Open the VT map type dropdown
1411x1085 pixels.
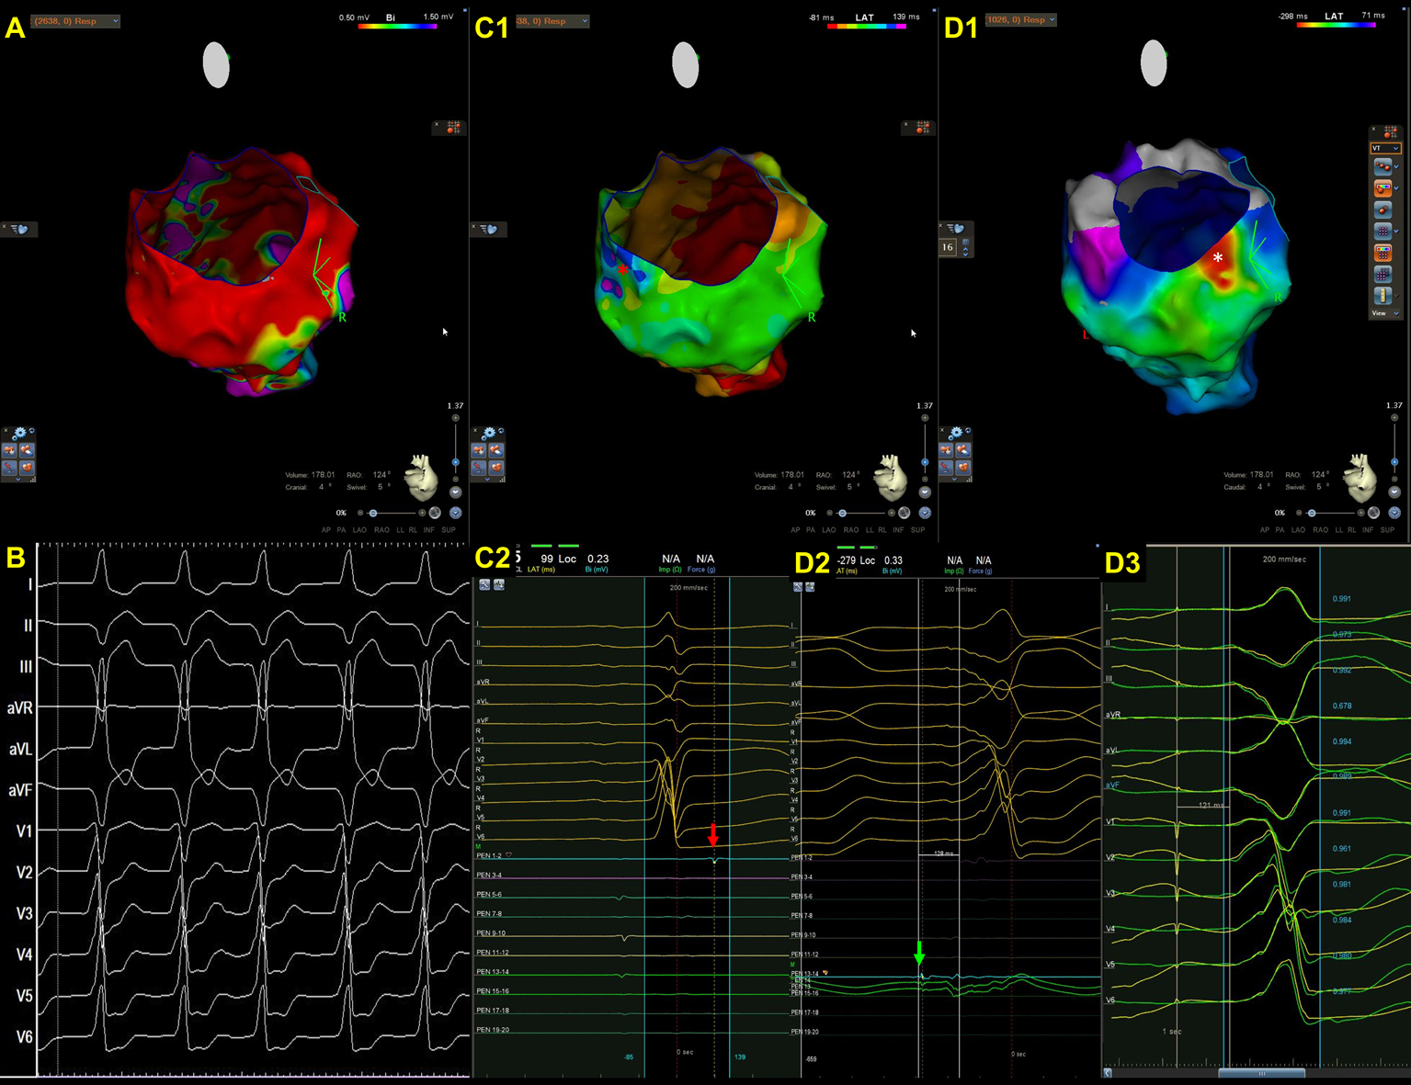click(1384, 148)
